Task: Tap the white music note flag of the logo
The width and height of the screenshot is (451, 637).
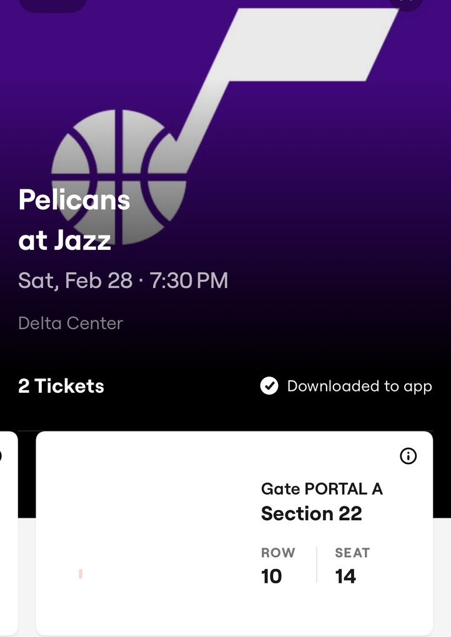Action: tap(312, 44)
